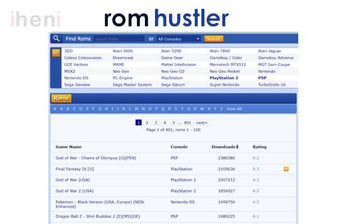Viewport: 337px width, 224px height.
Task: Open Gameboy Advance roms
Action: [x=276, y=58]
